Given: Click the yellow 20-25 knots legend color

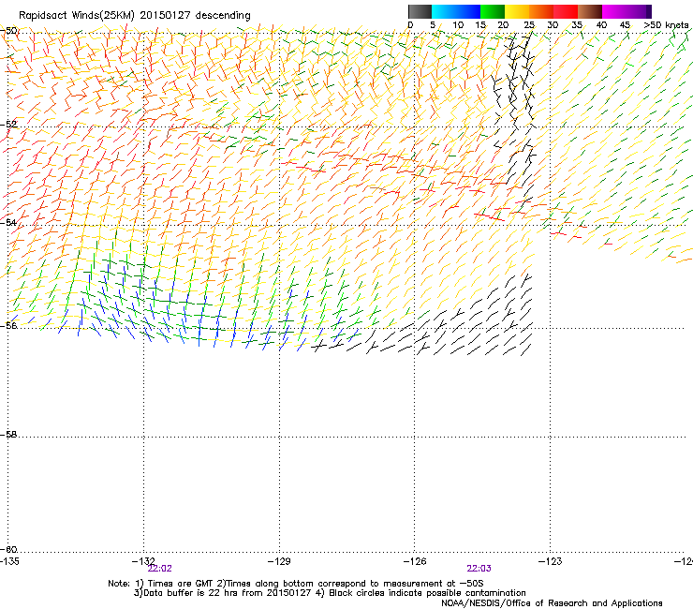Looking at the screenshot, I should coord(517,11).
